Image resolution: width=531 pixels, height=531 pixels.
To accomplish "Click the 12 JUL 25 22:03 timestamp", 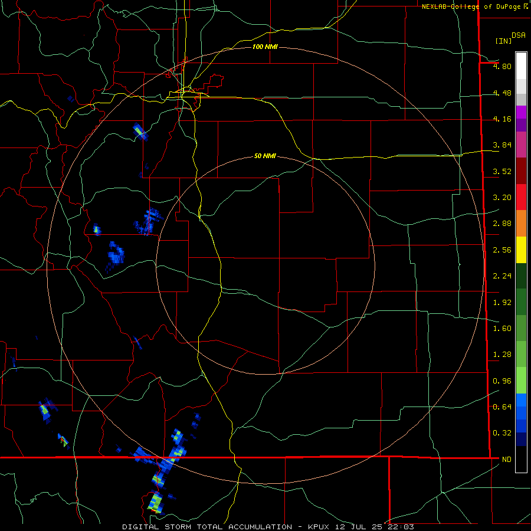I will [375, 527].
